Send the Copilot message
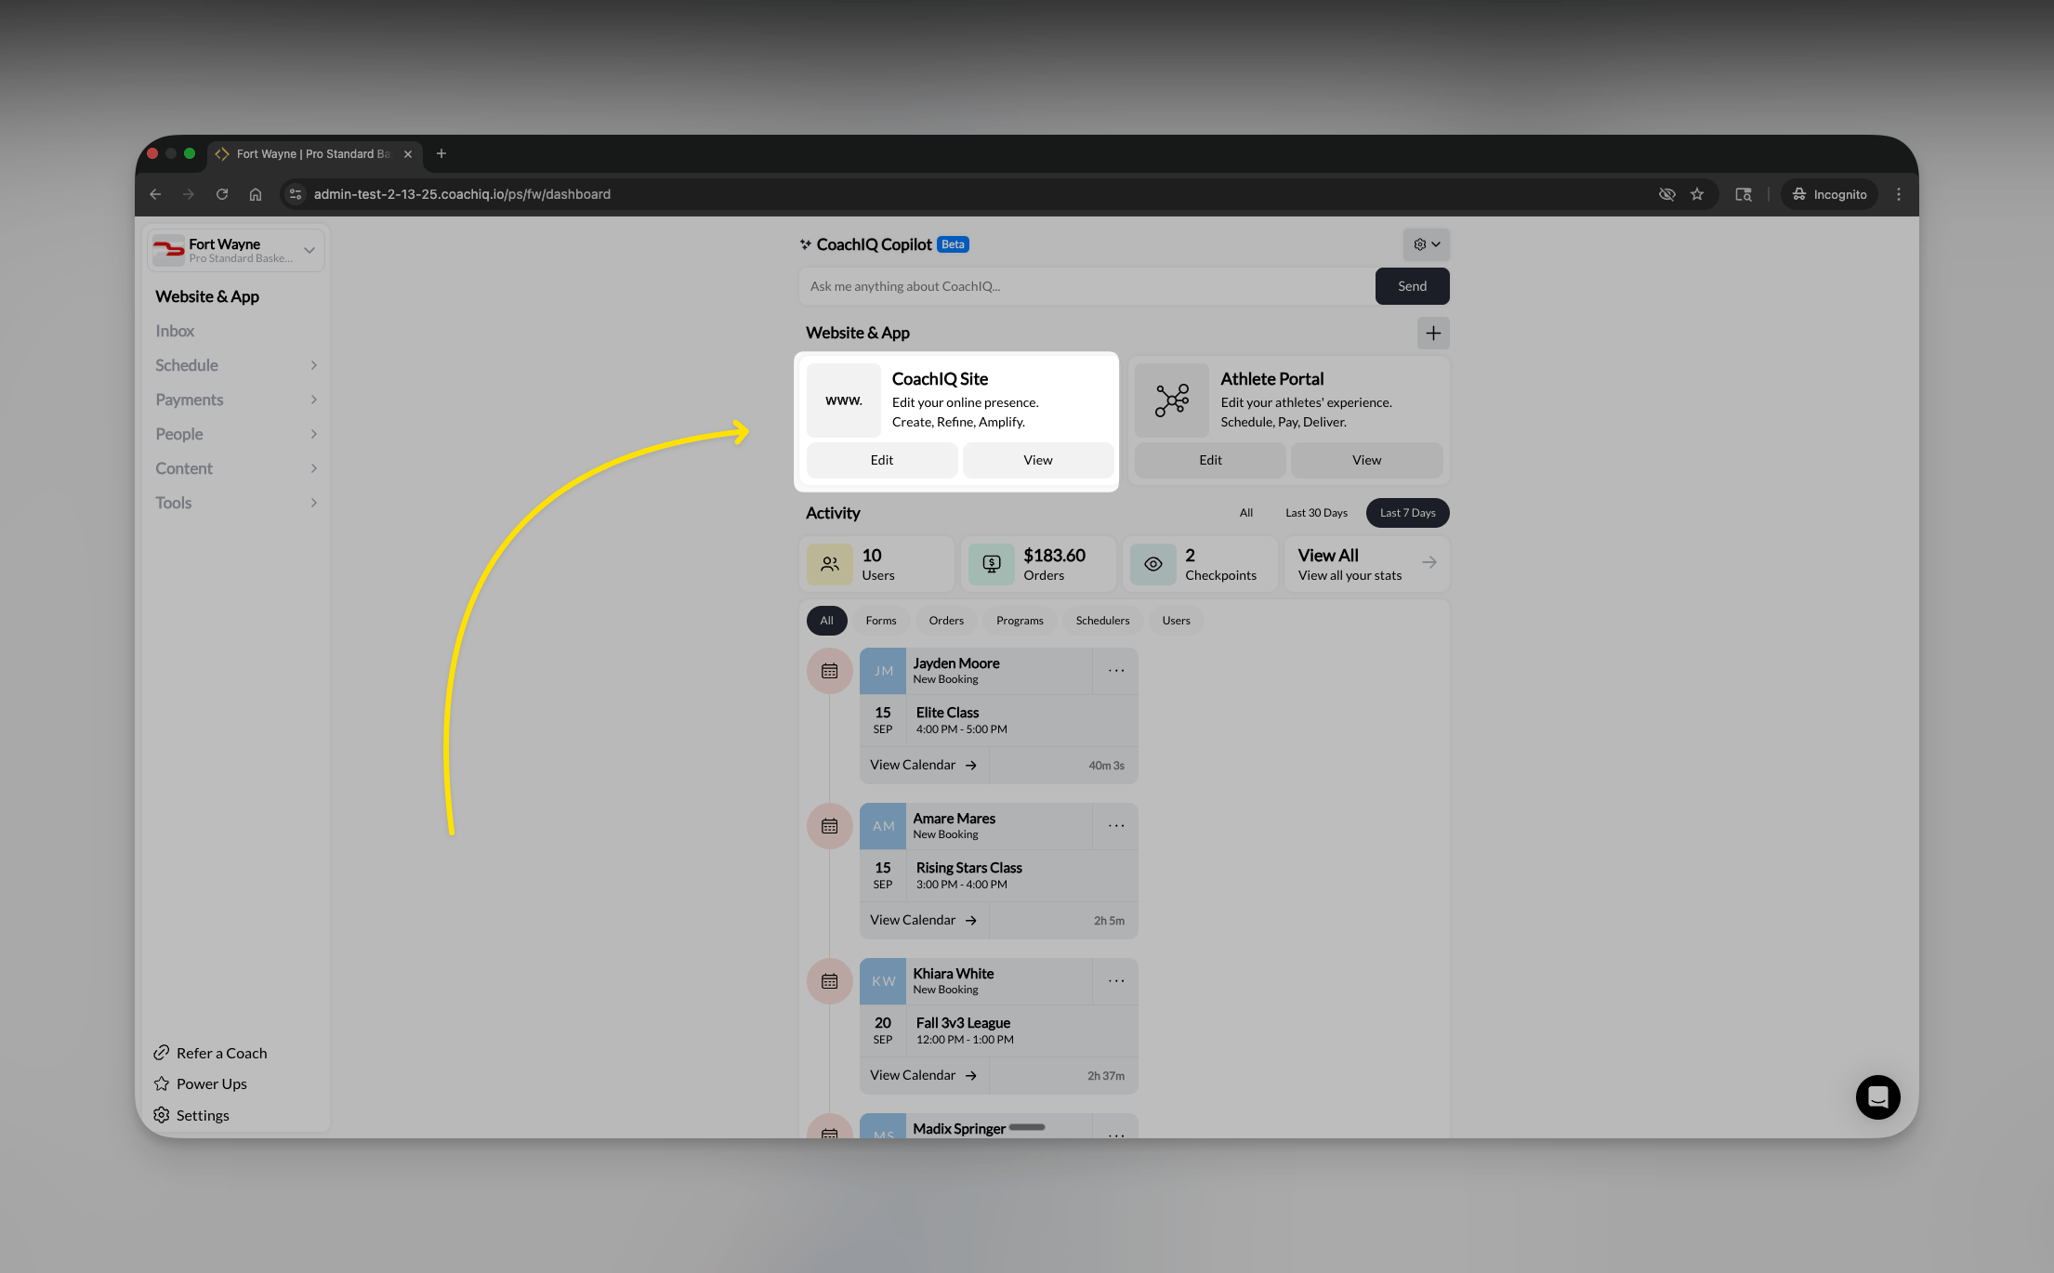This screenshot has width=2054, height=1273. (x=1412, y=286)
